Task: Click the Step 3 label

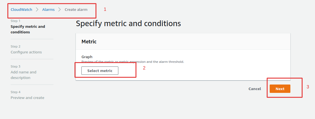Action: [x=15, y=66]
